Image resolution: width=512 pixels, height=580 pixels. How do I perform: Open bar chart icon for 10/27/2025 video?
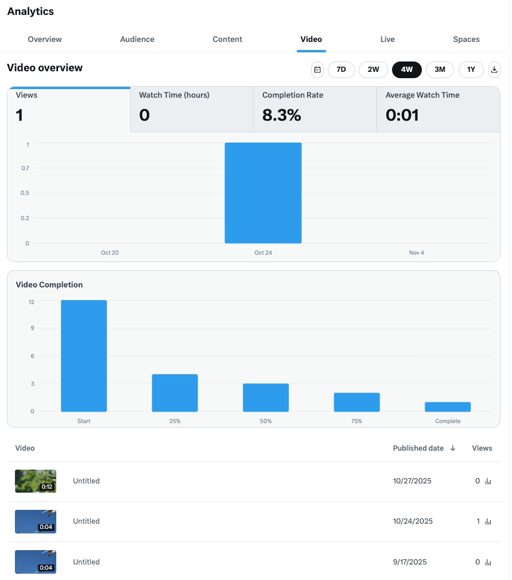488,481
